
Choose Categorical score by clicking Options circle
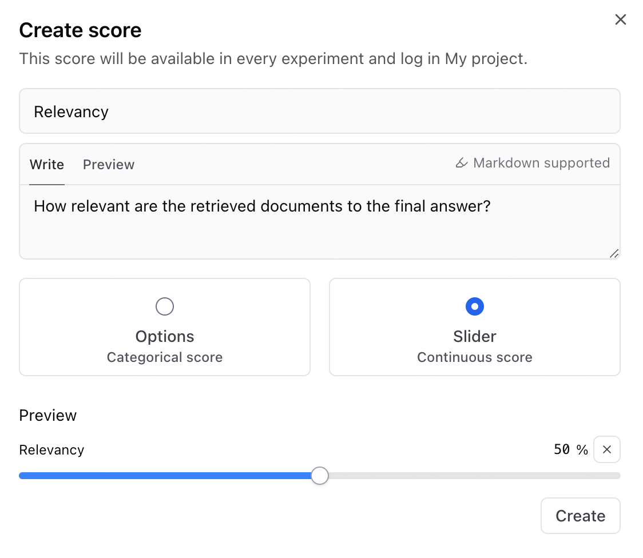(164, 306)
